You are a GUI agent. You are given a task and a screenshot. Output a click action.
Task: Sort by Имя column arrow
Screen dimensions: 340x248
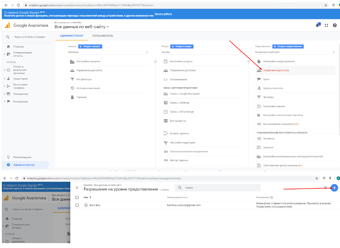tap(91, 197)
